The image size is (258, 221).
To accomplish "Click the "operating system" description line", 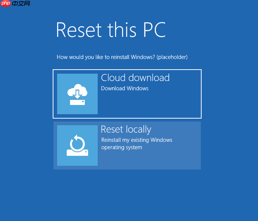I will tap(122, 147).
